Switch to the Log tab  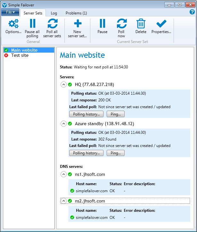click(x=54, y=13)
